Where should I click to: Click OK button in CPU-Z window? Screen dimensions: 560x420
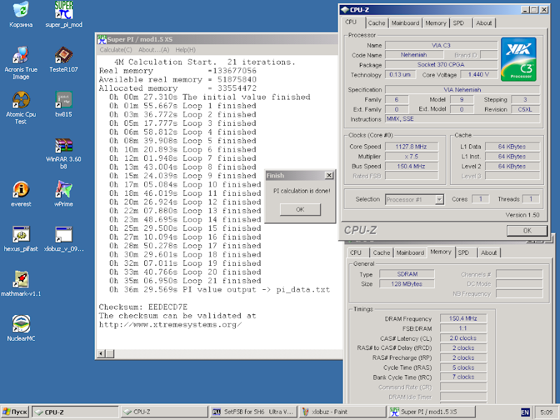click(x=527, y=231)
